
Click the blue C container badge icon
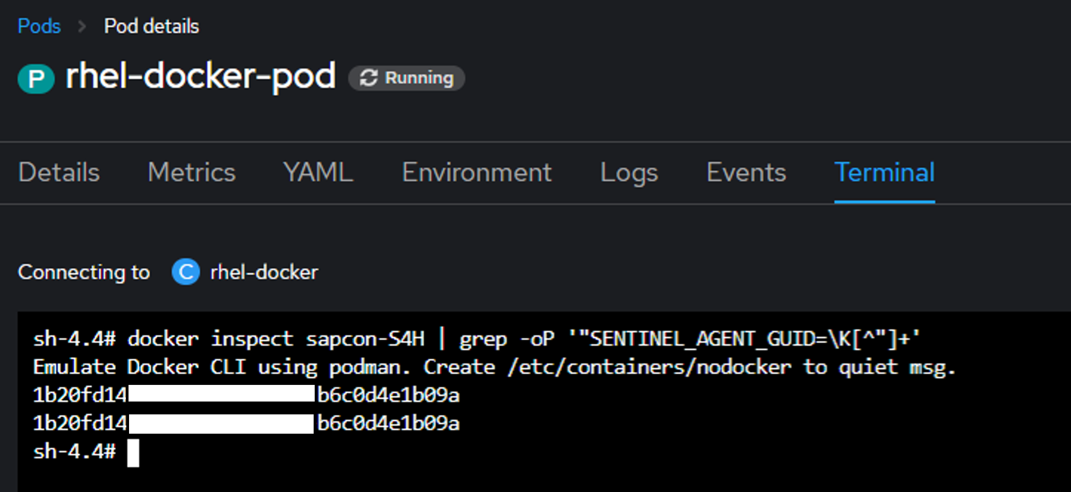coord(185,272)
